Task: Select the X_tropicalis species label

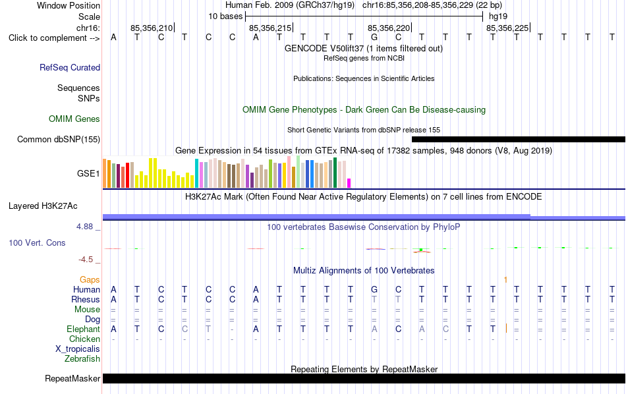Action: pos(78,349)
